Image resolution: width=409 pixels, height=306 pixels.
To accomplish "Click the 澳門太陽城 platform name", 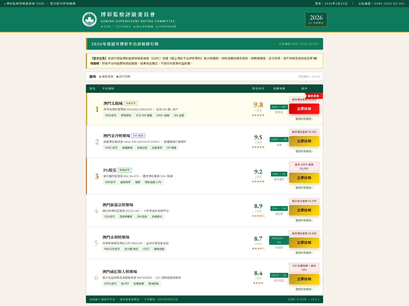I will click(113, 103).
